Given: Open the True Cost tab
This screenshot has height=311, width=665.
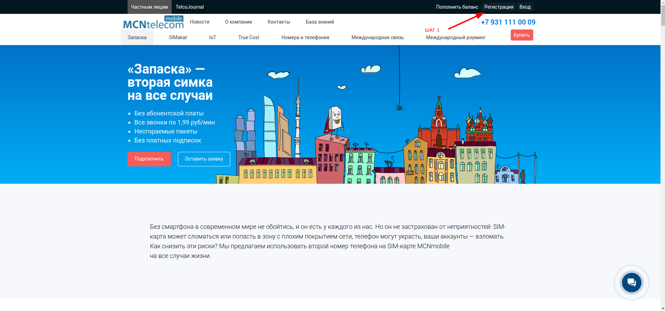Looking at the screenshot, I should [x=249, y=37].
